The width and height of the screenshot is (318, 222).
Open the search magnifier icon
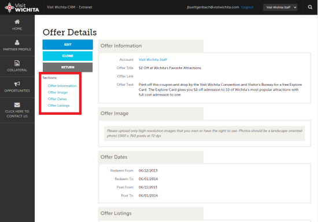tap(310, 8)
